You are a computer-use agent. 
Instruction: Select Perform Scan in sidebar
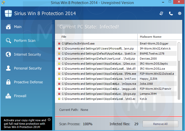click(x=26, y=40)
